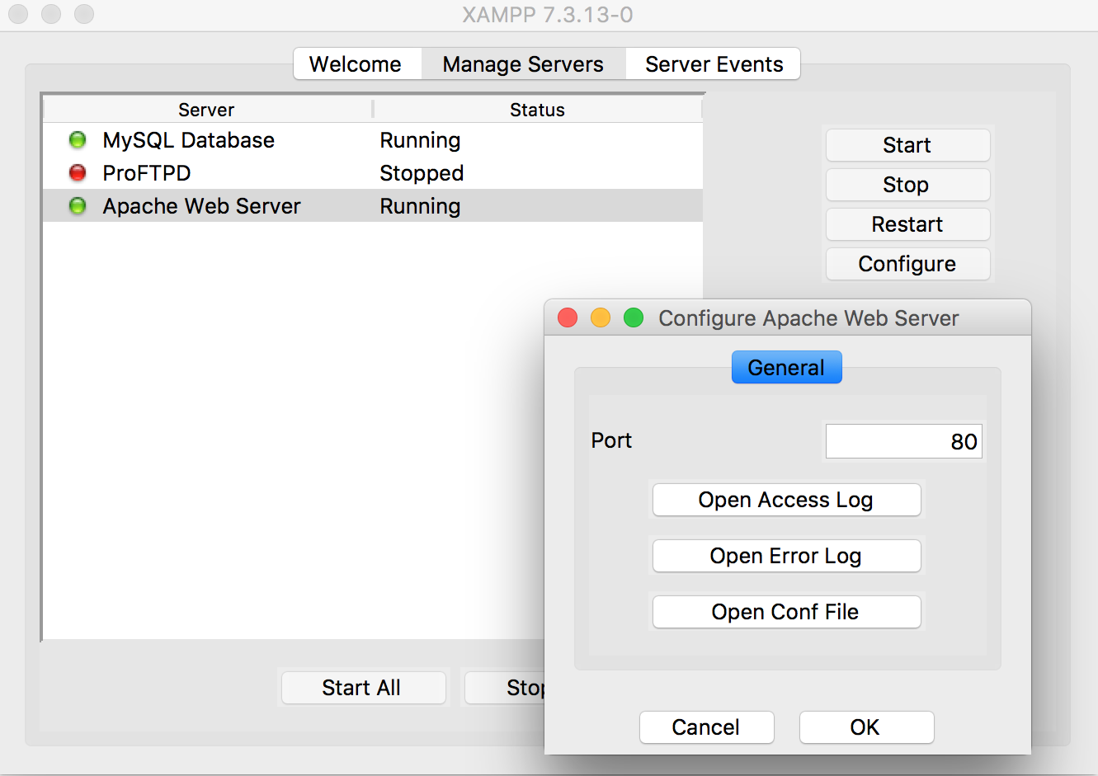
Task: Focus the Port input field
Action: click(904, 441)
